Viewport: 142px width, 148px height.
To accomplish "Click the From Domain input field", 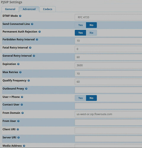I will click(x=108, y=114).
